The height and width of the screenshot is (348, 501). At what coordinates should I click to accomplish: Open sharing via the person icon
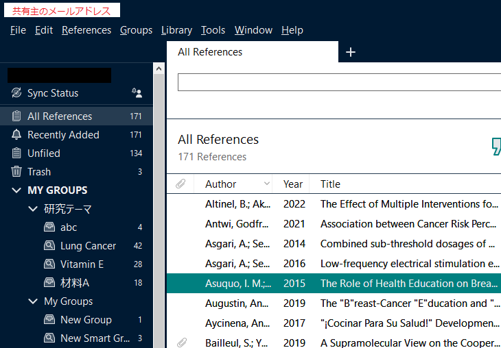pos(137,93)
